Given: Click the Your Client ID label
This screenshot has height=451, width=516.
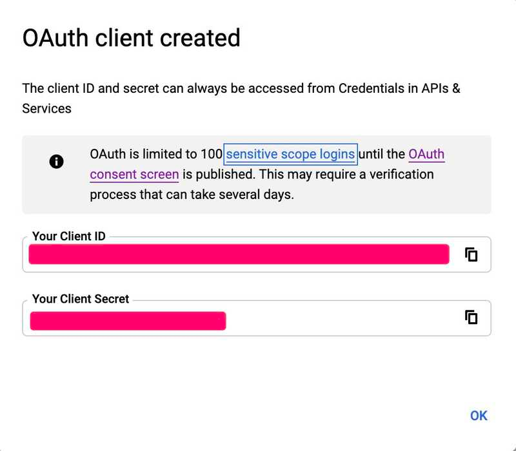Looking at the screenshot, I should 69,236.
